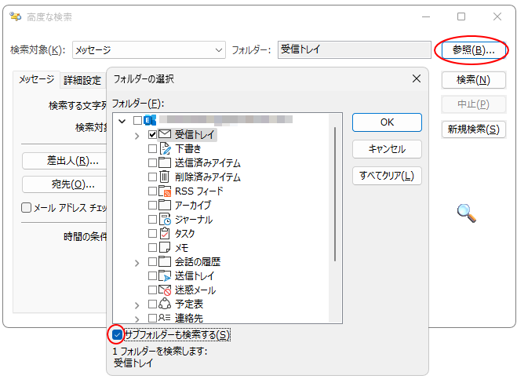
Task: Expand the 受信トレイ tree node
Action: pos(137,135)
